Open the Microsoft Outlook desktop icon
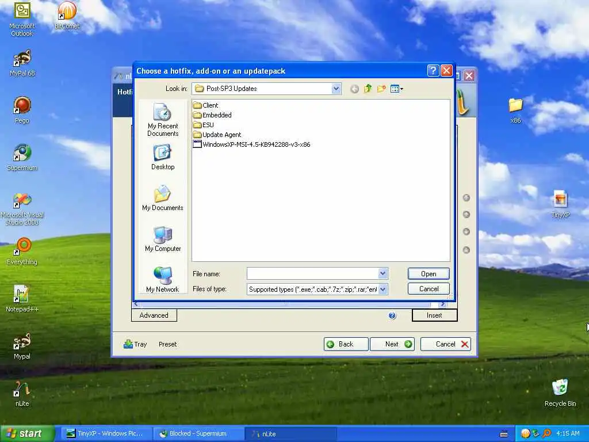This screenshot has width=589, height=442. [22, 18]
